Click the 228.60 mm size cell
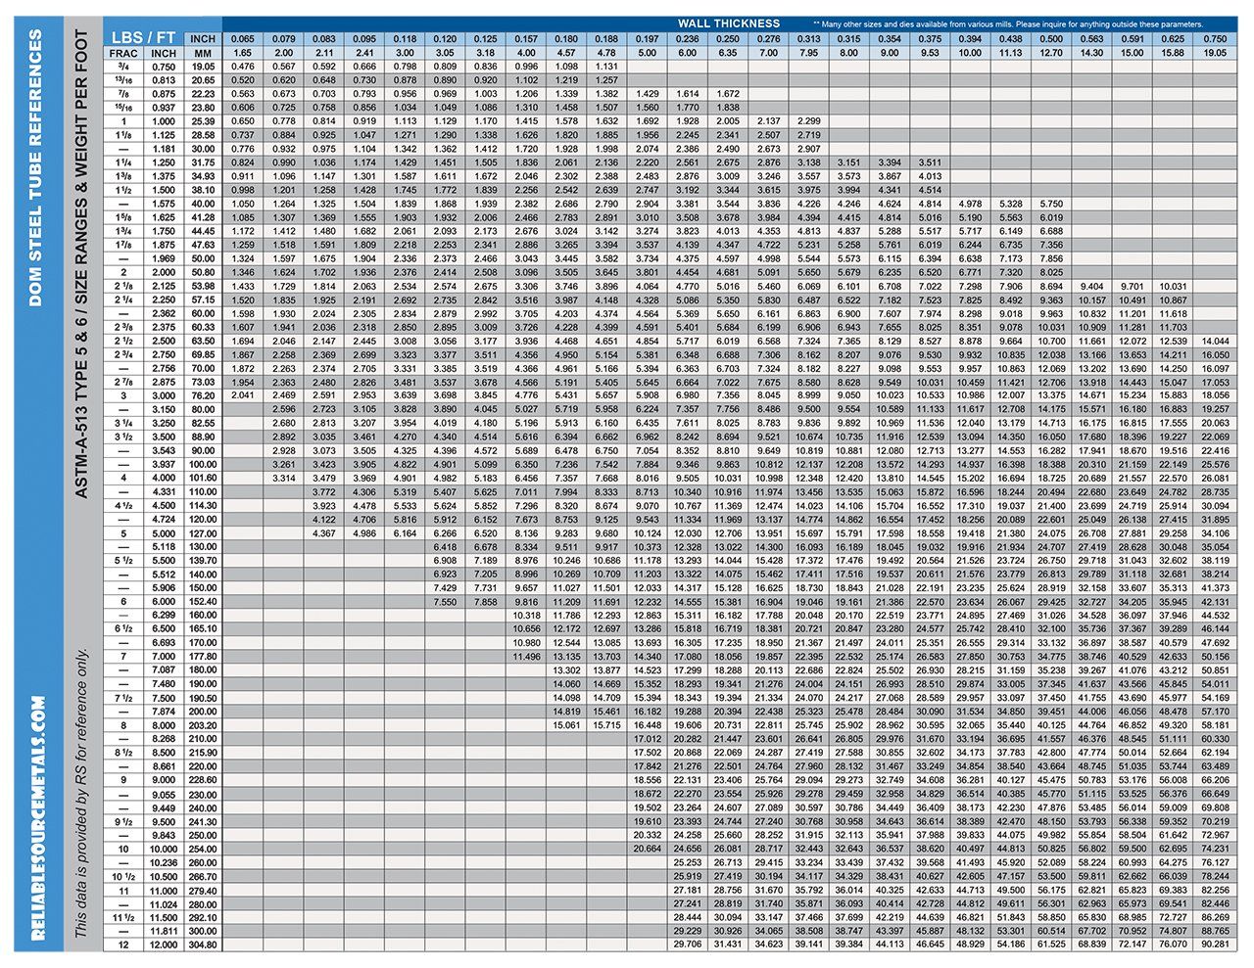Image resolution: width=1254 pixels, height=968 pixels. [203, 780]
